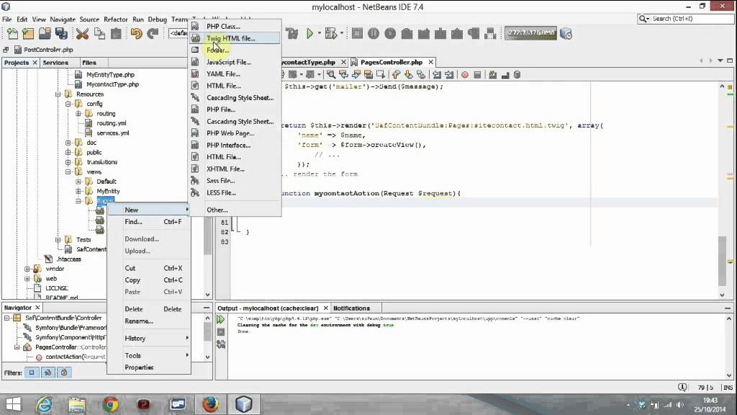
Task: Collapse the config folder node
Action: [68, 104]
